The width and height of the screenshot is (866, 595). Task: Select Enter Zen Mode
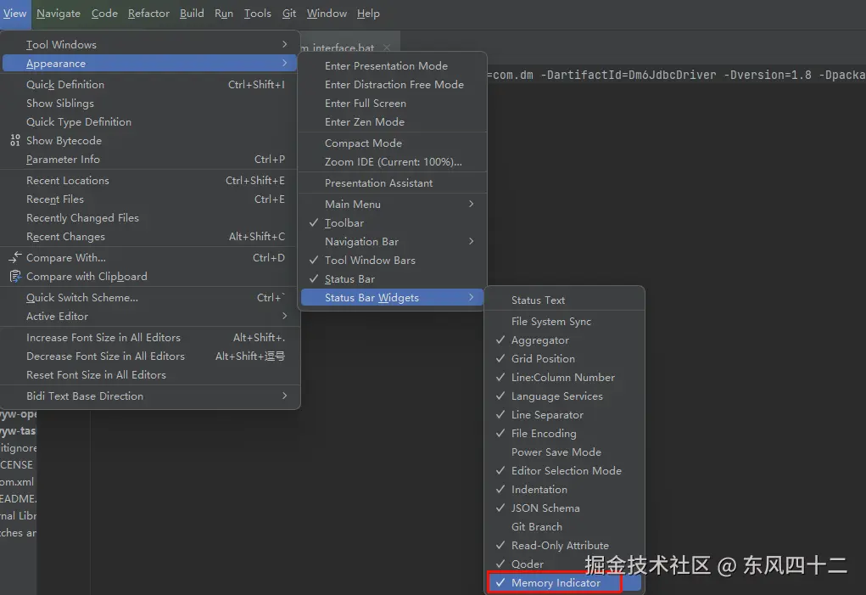[365, 121]
